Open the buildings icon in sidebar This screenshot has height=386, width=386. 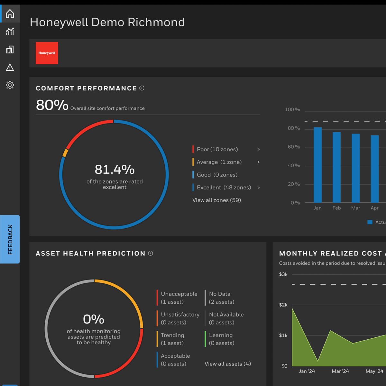[x=10, y=50]
